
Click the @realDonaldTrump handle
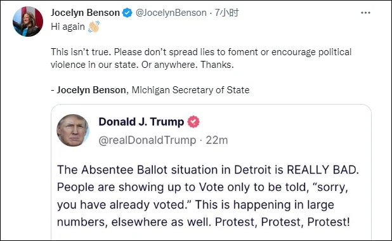pyautogui.click(x=147, y=140)
